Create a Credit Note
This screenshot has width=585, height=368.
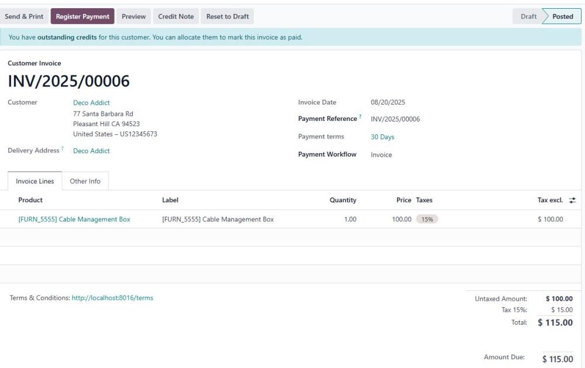pyautogui.click(x=175, y=16)
